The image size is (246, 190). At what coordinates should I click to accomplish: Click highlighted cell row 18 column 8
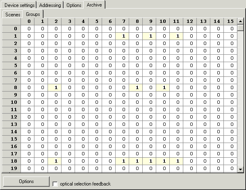pyautogui.click(x=136, y=161)
